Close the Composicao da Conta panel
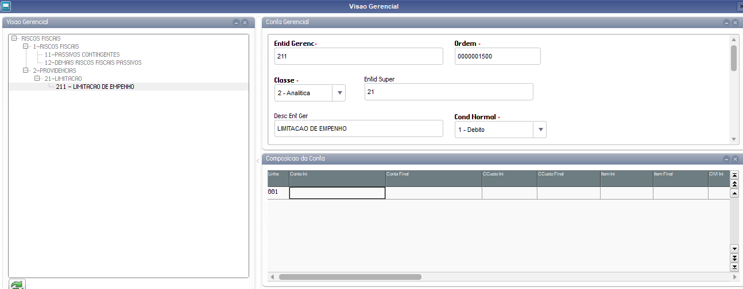The height and width of the screenshot is (289, 743). point(735,159)
